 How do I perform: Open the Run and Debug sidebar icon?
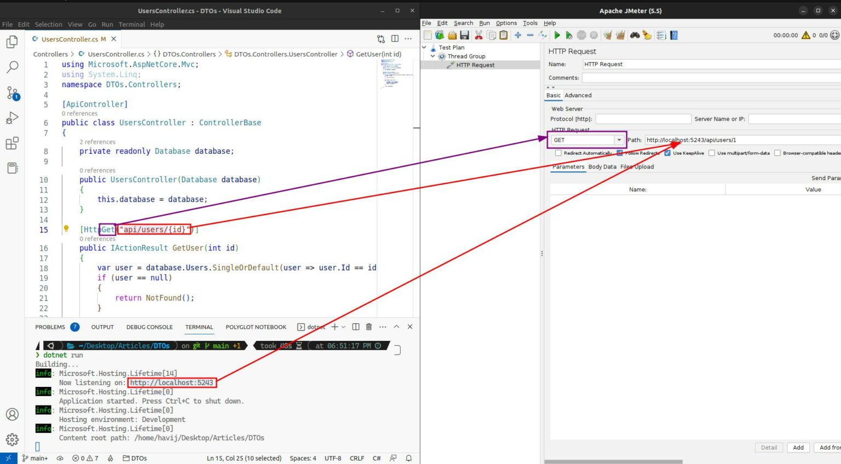pos(12,118)
